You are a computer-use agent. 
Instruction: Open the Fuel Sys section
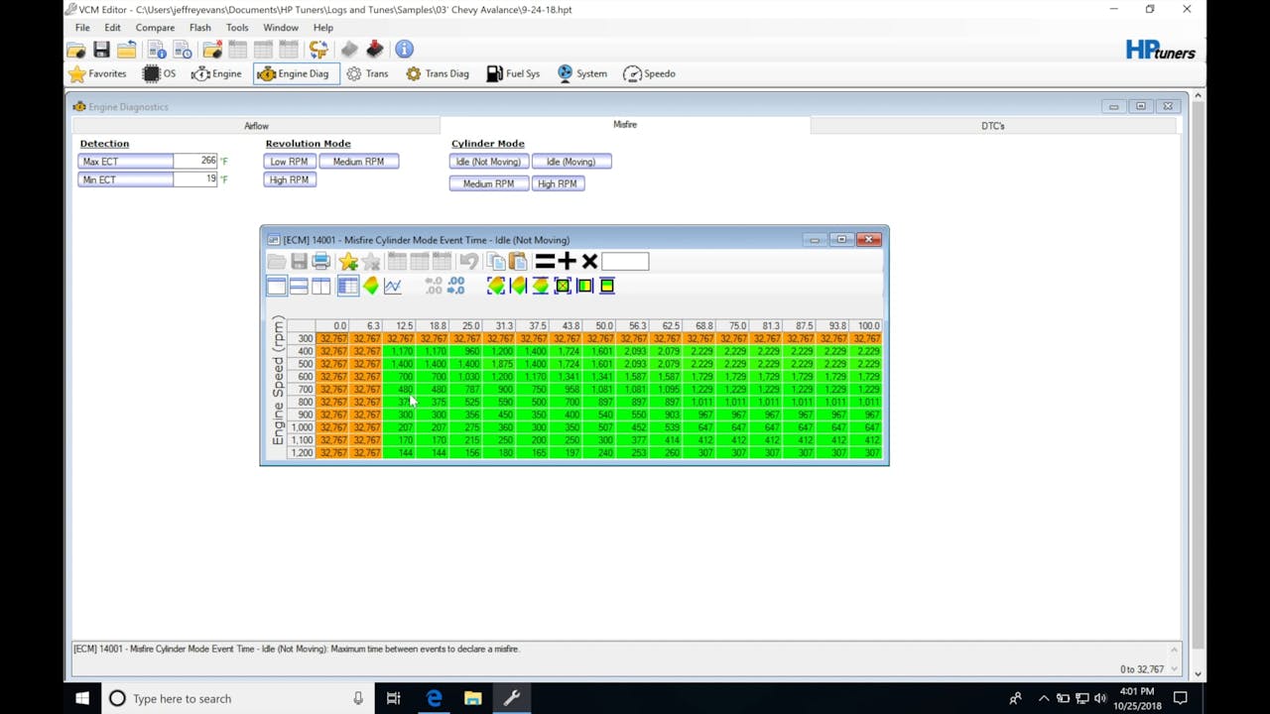pyautogui.click(x=513, y=73)
